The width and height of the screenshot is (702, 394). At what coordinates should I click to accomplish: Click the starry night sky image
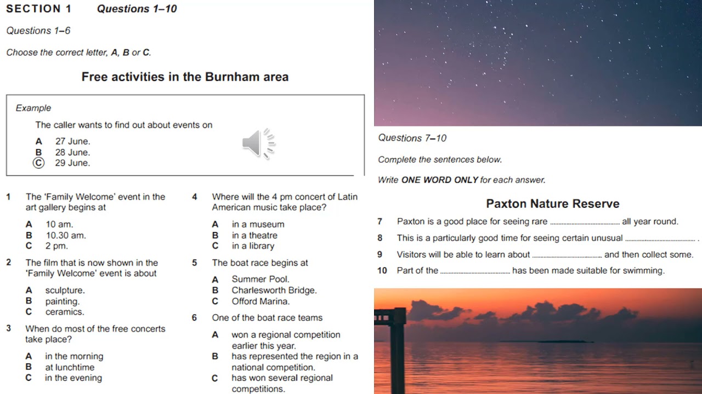coord(538,63)
